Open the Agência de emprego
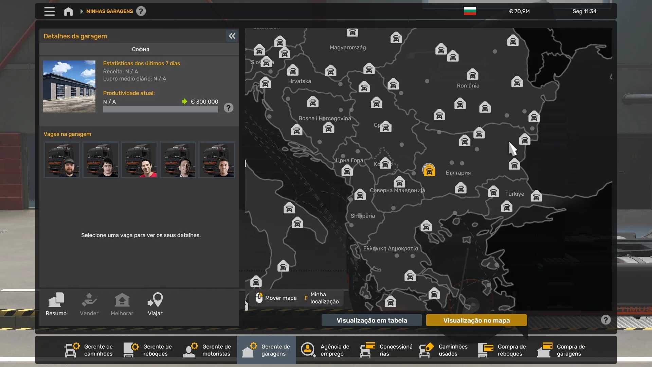Viewport: 652px width, 367px height. pos(325,350)
